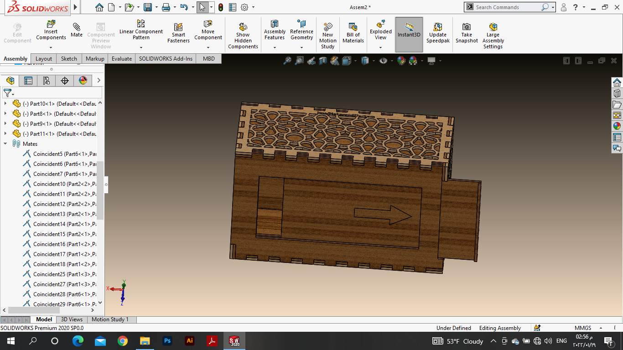Screen dimensions: 623x350
Task: Open the Exploded View dropdown arrow
Action: (x=380, y=47)
